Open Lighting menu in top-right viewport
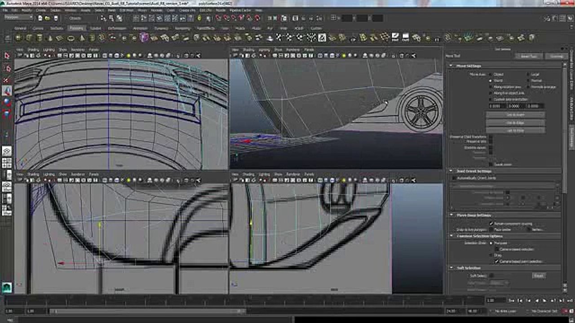The image size is (575, 323). pos(264,50)
